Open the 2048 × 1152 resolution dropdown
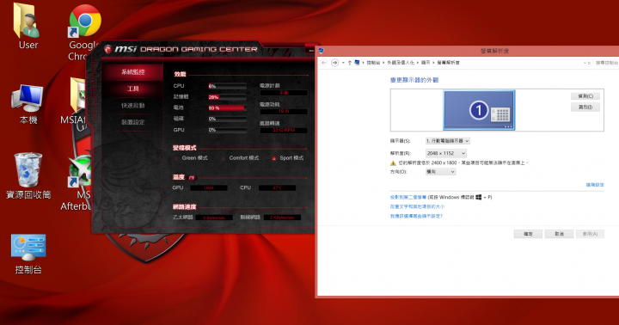This screenshot has width=619, height=325. tap(445, 153)
